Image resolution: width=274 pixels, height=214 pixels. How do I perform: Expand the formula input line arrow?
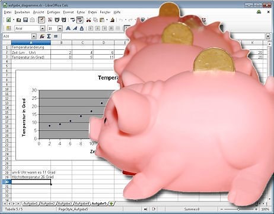(x=268, y=36)
